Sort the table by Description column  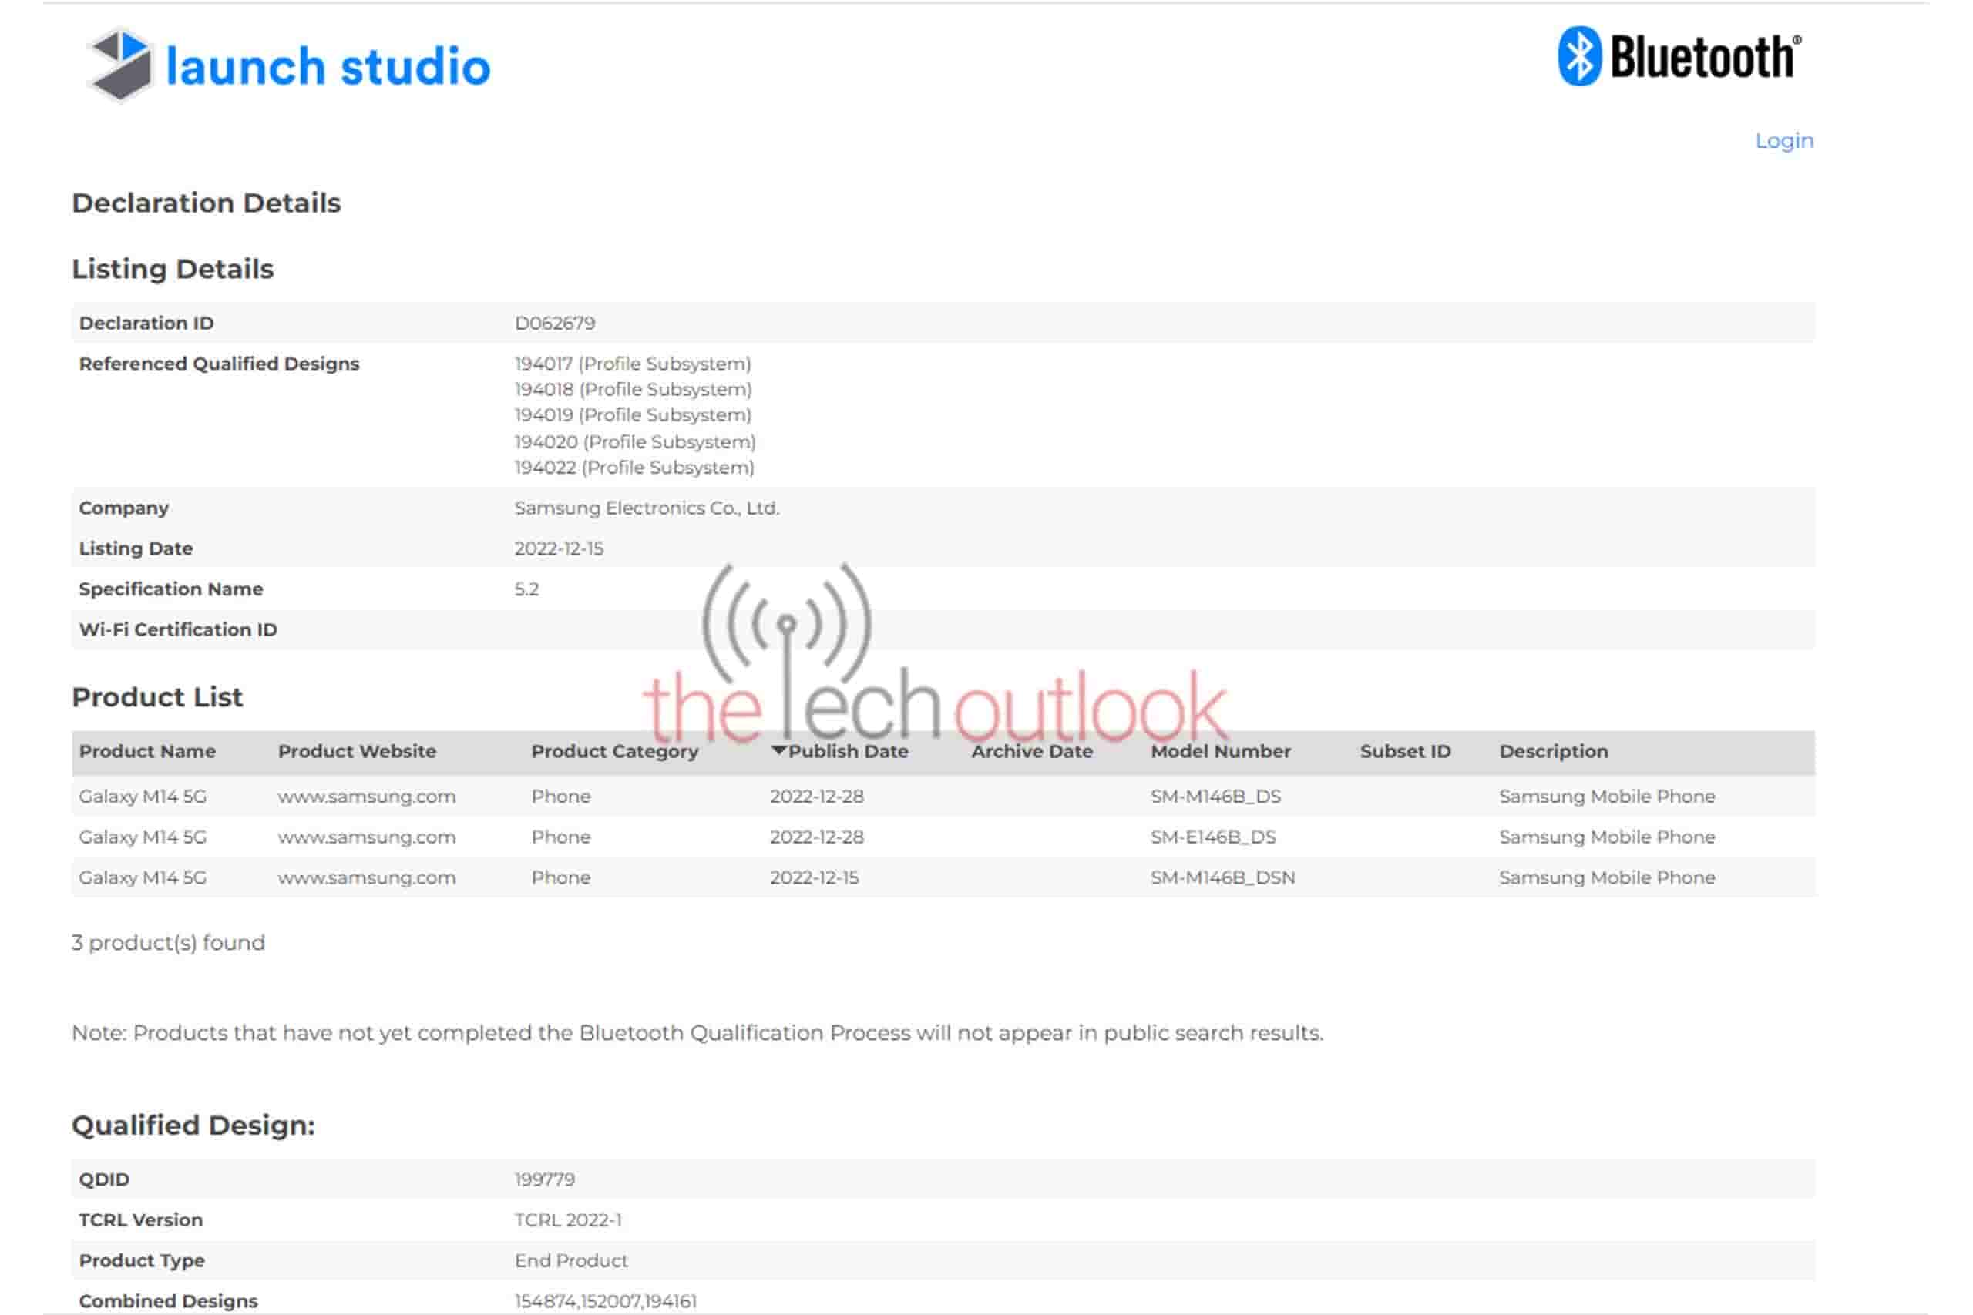coord(1555,751)
